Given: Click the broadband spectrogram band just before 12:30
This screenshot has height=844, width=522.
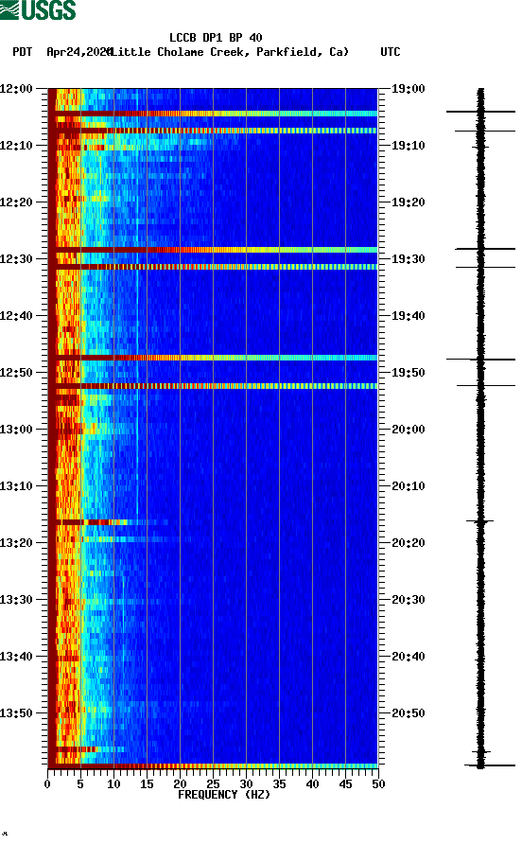Looking at the screenshot, I should (x=213, y=250).
